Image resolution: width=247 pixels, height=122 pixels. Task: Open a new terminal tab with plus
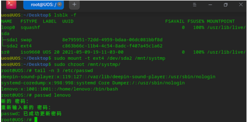click(x=74, y=5)
